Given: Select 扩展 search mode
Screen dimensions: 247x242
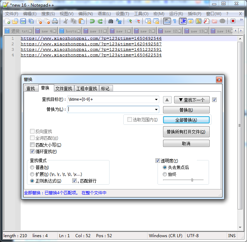Looking at the screenshot, I should coord(32,174).
